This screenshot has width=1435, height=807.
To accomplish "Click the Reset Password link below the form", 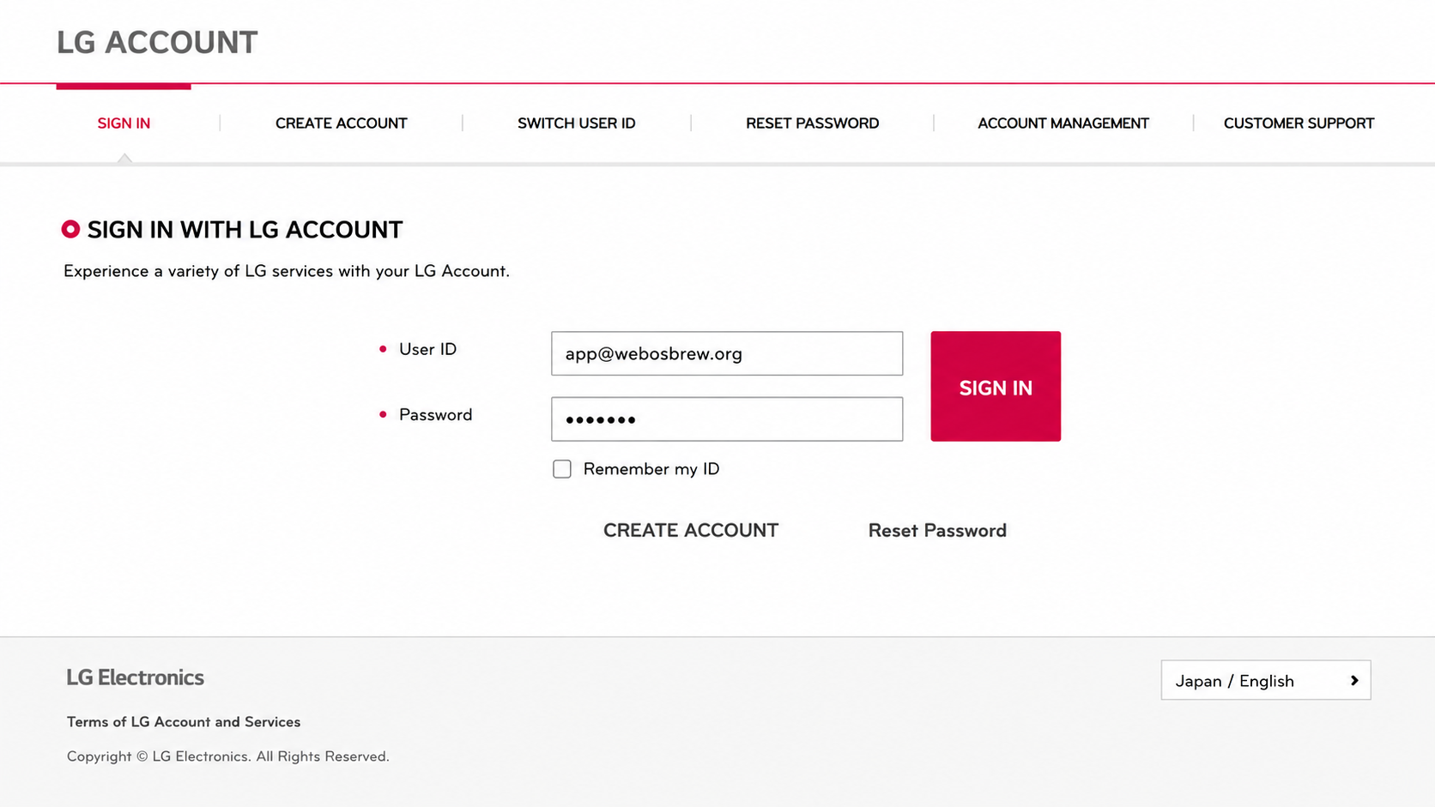I will coord(937,530).
